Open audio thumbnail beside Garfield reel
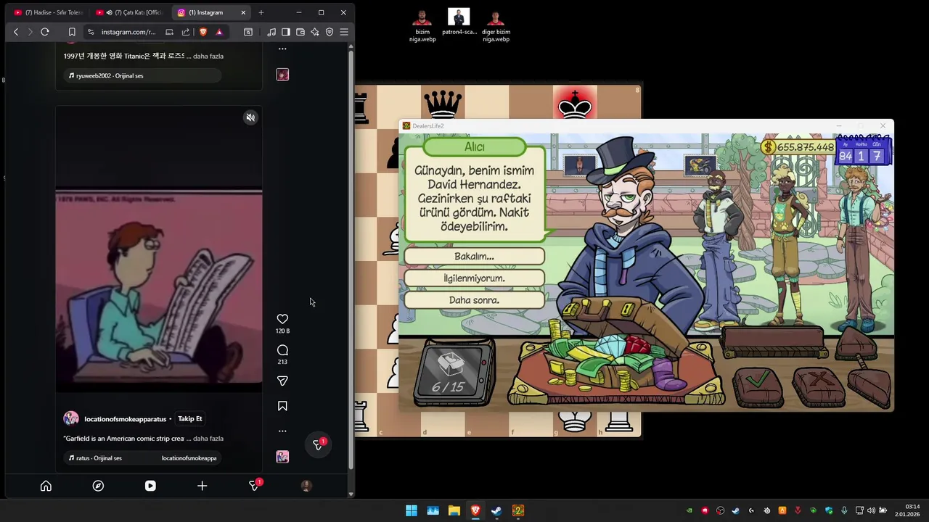Screen dimensions: 929x522 click(x=282, y=457)
